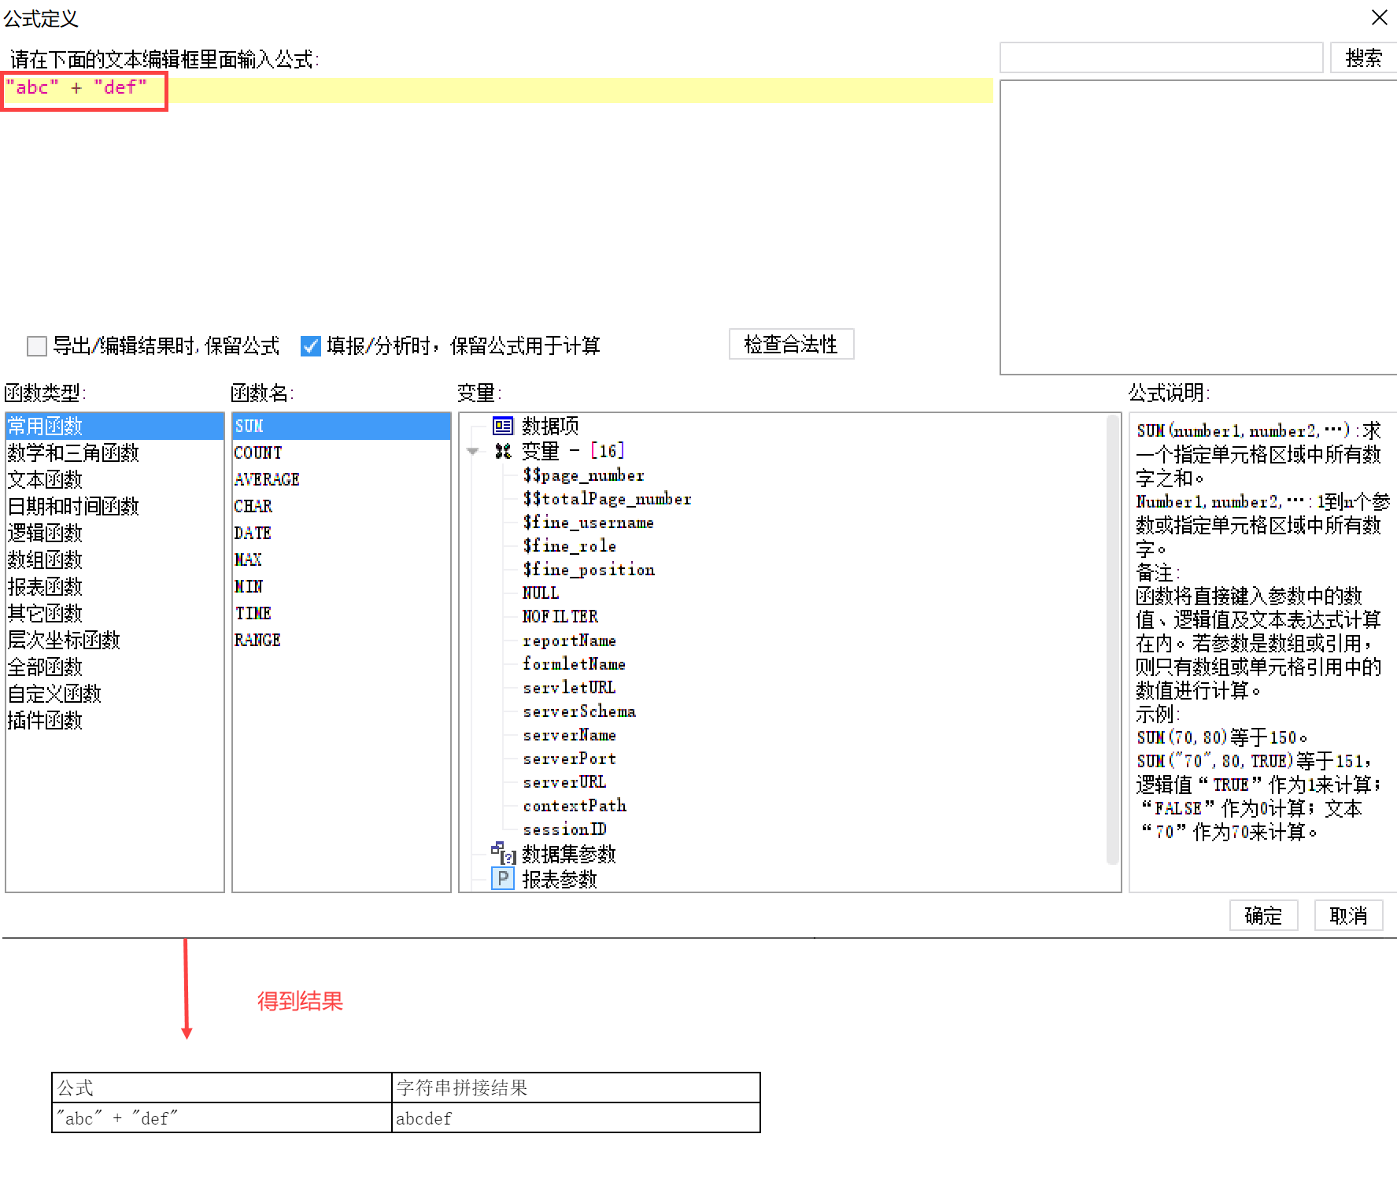Select the 数据集参数 tree item

(x=568, y=854)
